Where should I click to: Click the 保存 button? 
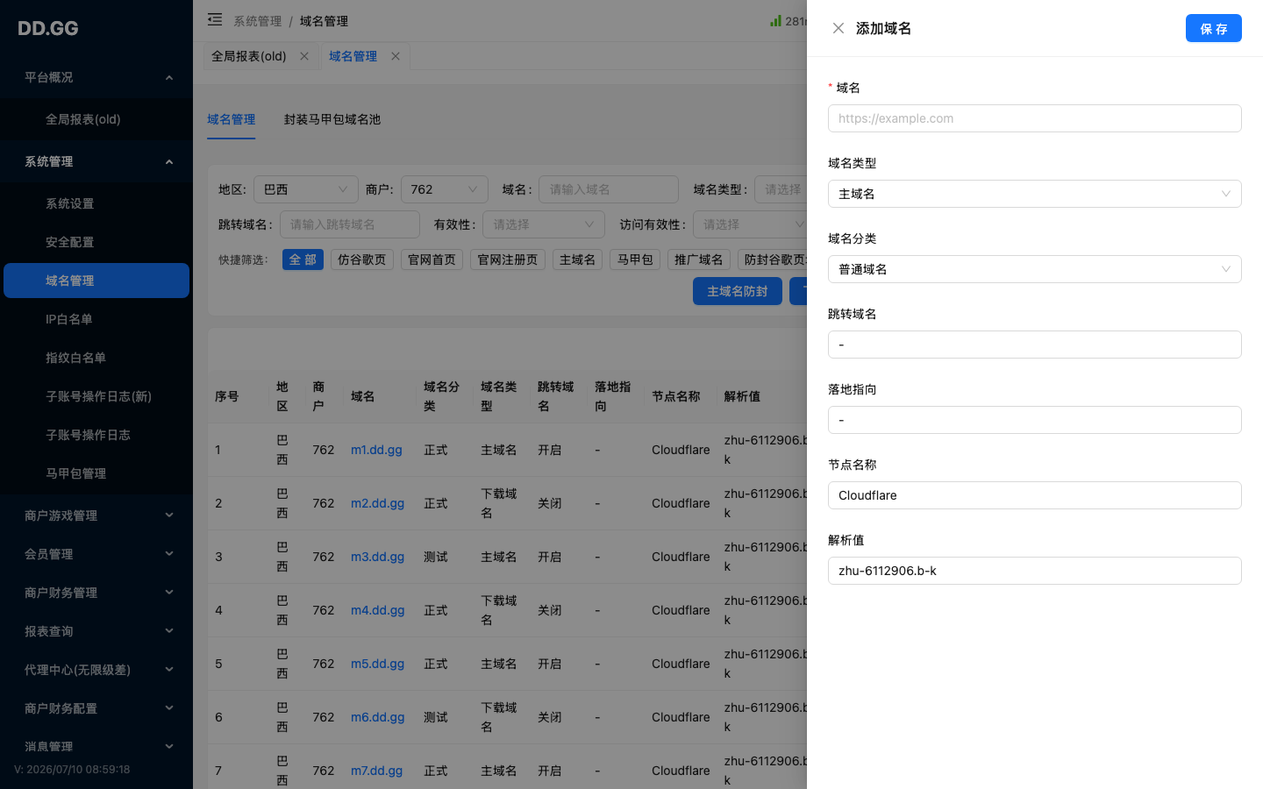1214,28
